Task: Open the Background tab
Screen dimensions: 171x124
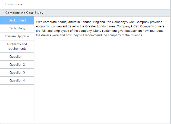Action: click(x=17, y=20)
